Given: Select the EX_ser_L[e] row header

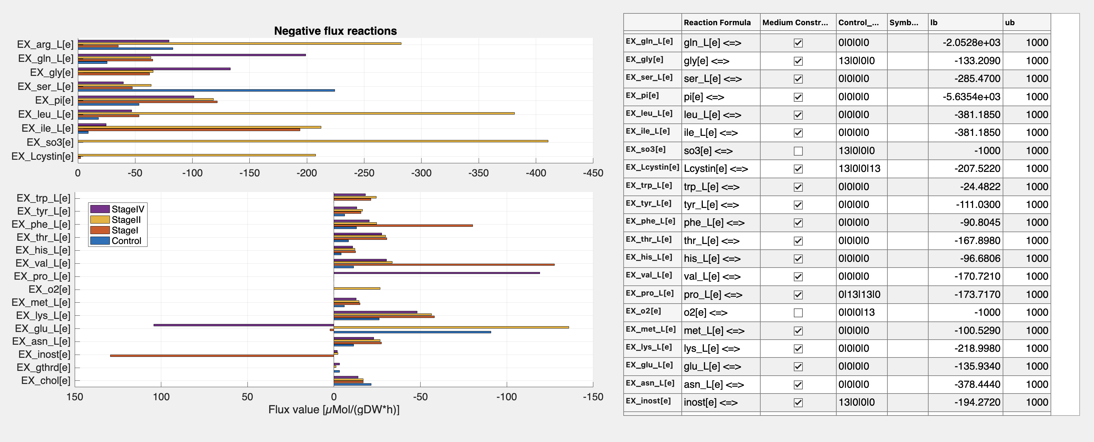Looking at the screenshot, I should 652,78.
